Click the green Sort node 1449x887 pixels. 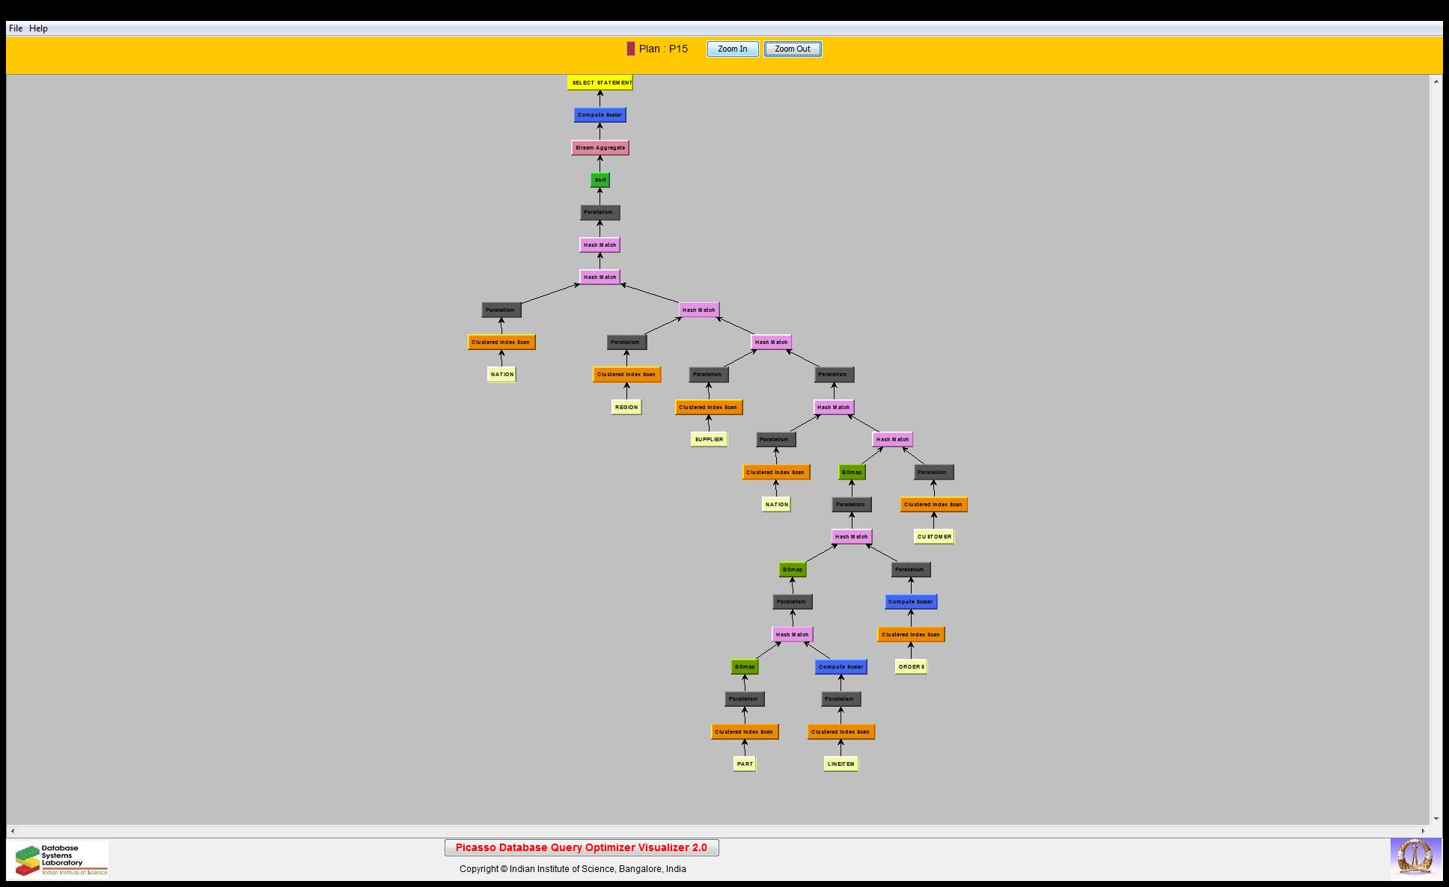pyautogui.click(x=600, y=180)
